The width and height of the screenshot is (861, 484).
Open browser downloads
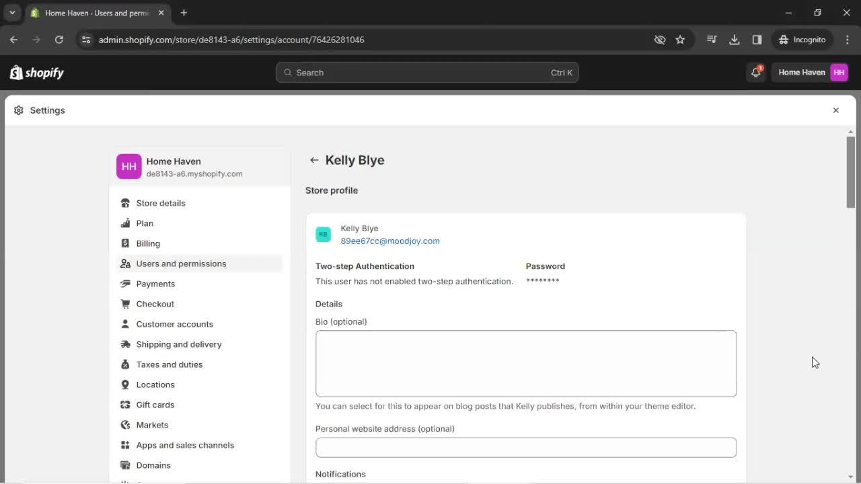click(x=735, y=40)
